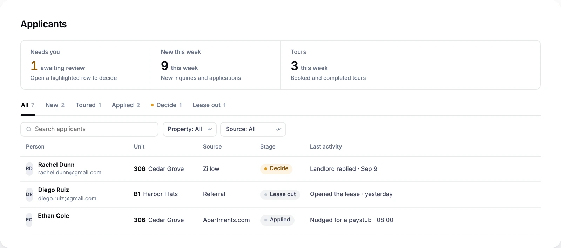Switch to the All tab

[28, 105]
